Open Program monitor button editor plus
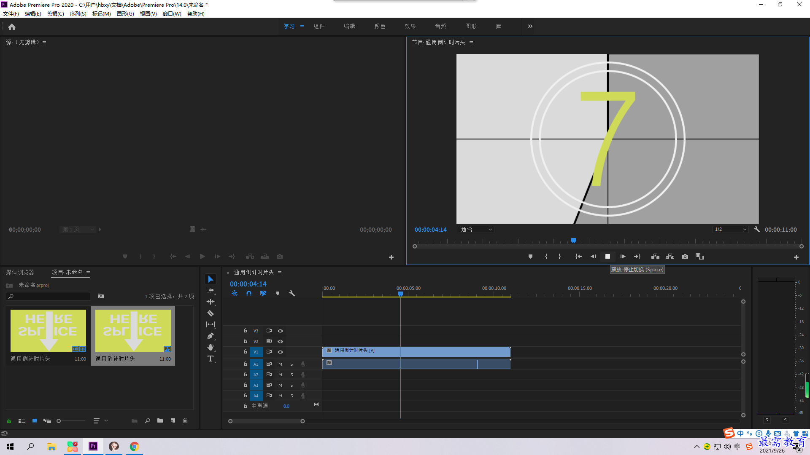 point(796,257)
